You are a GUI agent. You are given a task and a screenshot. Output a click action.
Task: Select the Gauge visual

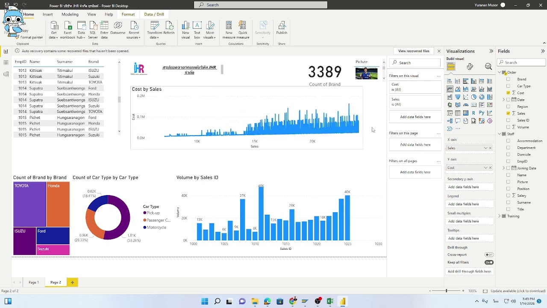(466, 105)
